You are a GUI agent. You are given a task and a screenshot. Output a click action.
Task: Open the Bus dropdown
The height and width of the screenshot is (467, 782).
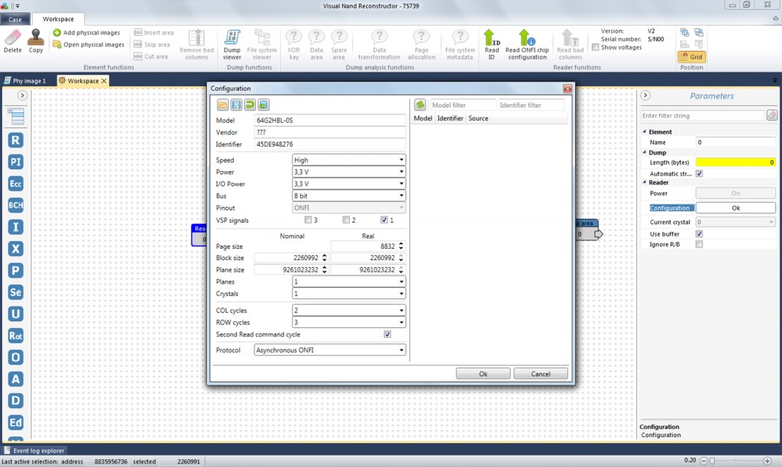point(348,196)
